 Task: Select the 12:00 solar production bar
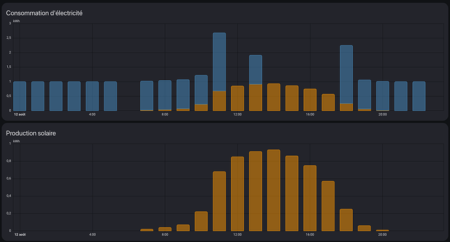coord(237,194)
